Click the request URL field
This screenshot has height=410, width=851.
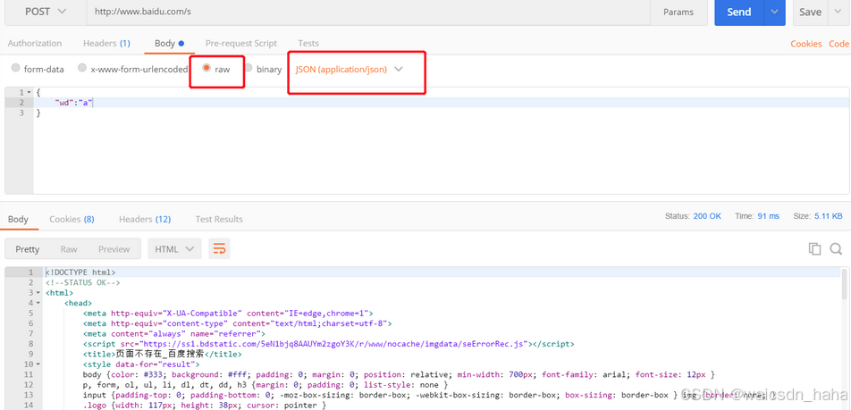click(368, 12)
